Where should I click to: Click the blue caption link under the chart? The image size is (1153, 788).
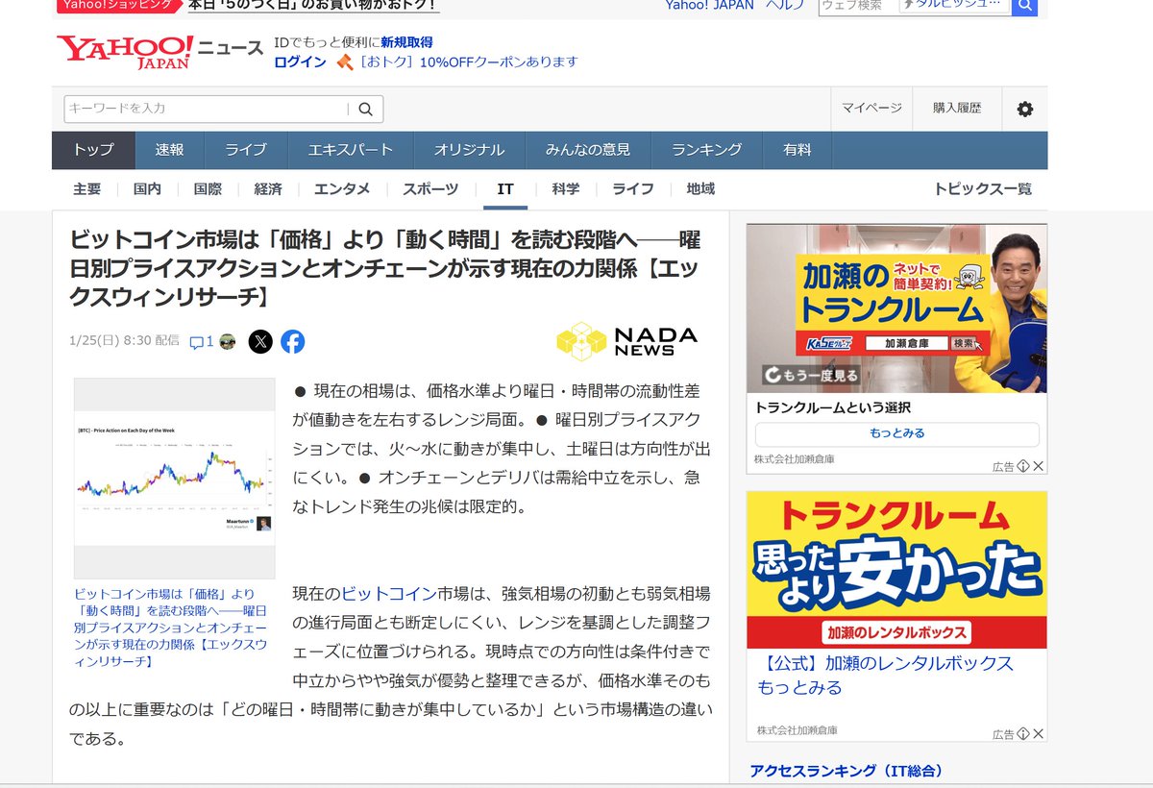170,628
